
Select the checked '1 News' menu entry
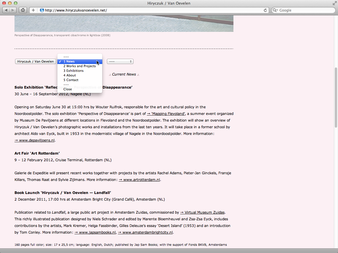click(x=69, y=61)
